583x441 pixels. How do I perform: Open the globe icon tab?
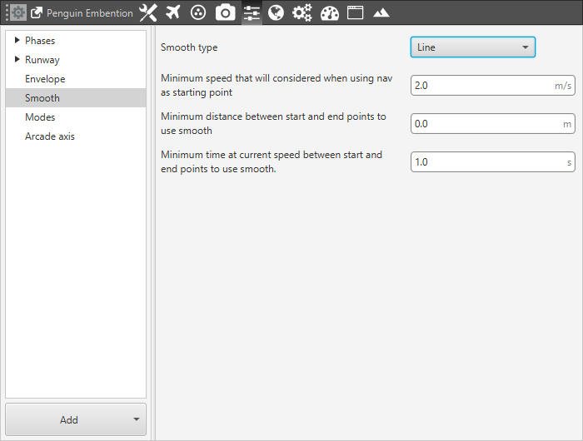pyautogui.click(x=276, y=12)
